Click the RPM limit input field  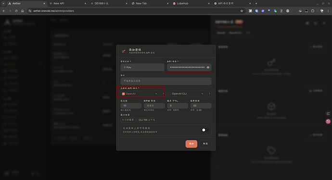(x=154, y=106)
